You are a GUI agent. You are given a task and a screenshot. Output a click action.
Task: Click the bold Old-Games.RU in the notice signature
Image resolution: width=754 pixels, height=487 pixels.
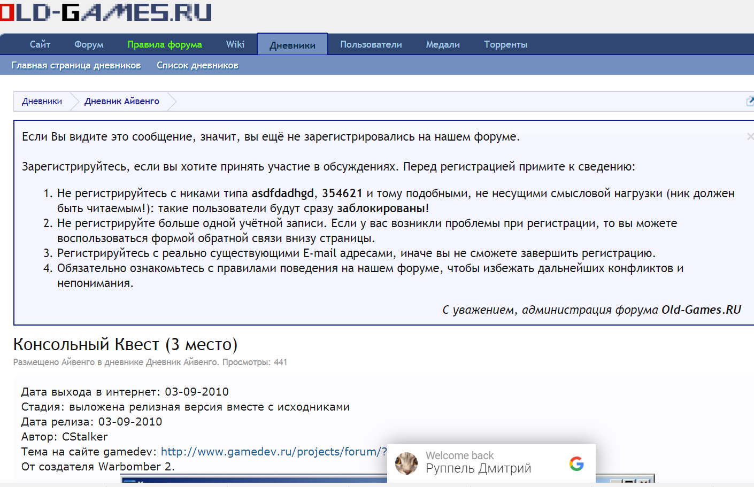click(701, 310)
